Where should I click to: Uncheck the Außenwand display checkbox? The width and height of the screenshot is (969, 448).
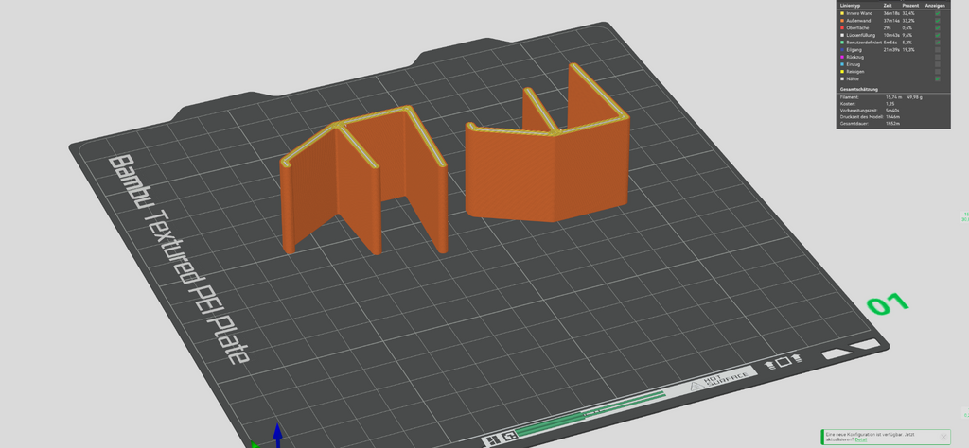click(x=938, y=21)
